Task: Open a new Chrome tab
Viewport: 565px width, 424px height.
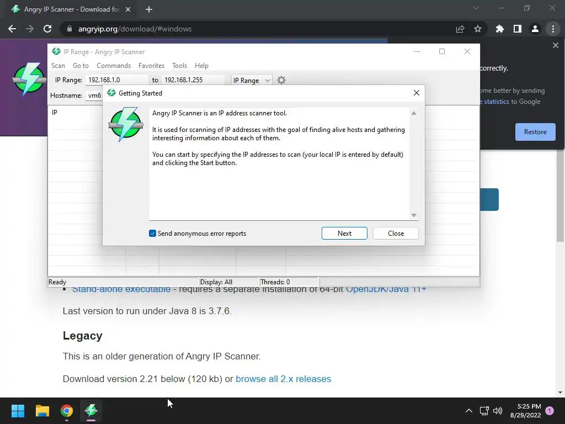Action: pyautogui.click(x=149, y=9)
